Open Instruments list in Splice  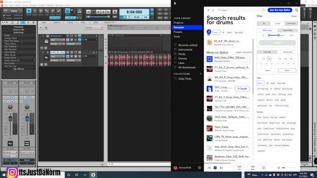pyautogui.click(x=185, y=49)
